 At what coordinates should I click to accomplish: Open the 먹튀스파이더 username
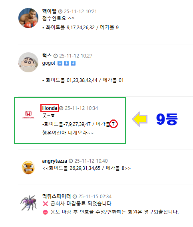(56, 196)
